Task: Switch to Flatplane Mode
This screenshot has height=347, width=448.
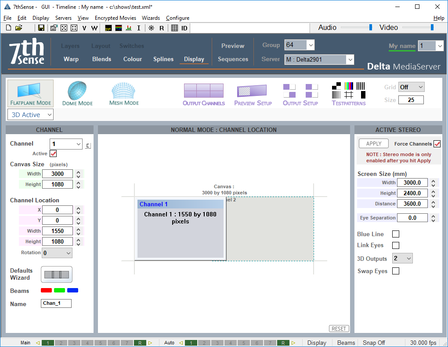Action: 31,94
